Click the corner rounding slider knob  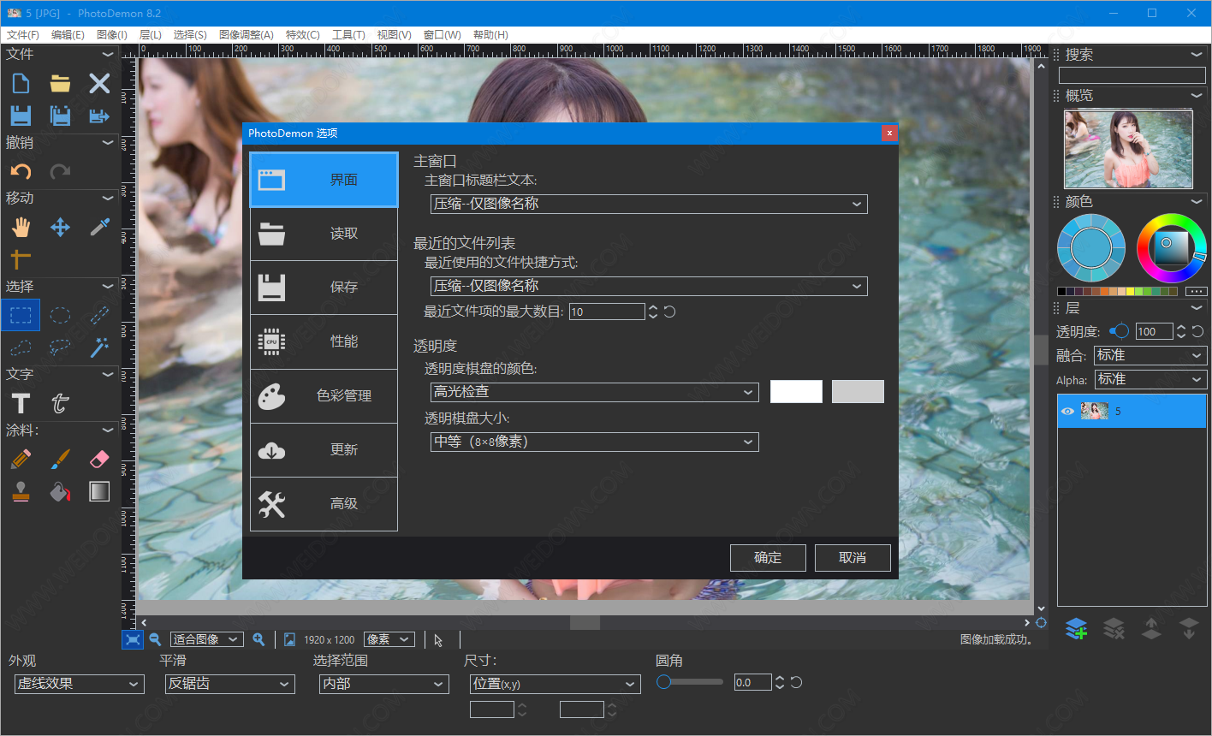pos(663,682)
